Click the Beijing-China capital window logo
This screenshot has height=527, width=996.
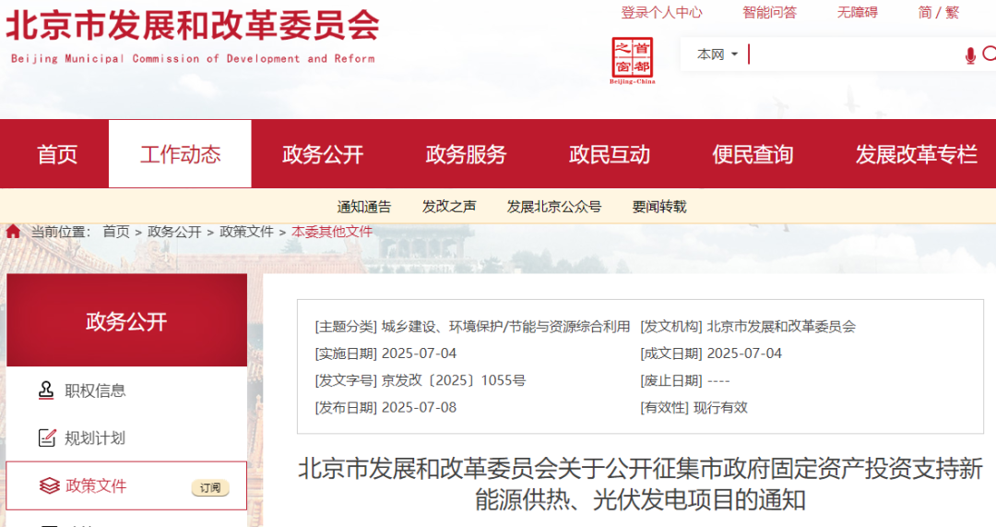pos(632,60)
